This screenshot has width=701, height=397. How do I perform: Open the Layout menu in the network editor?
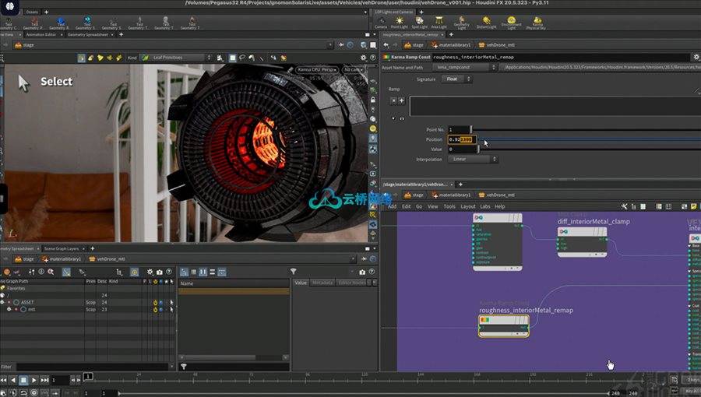467,206
